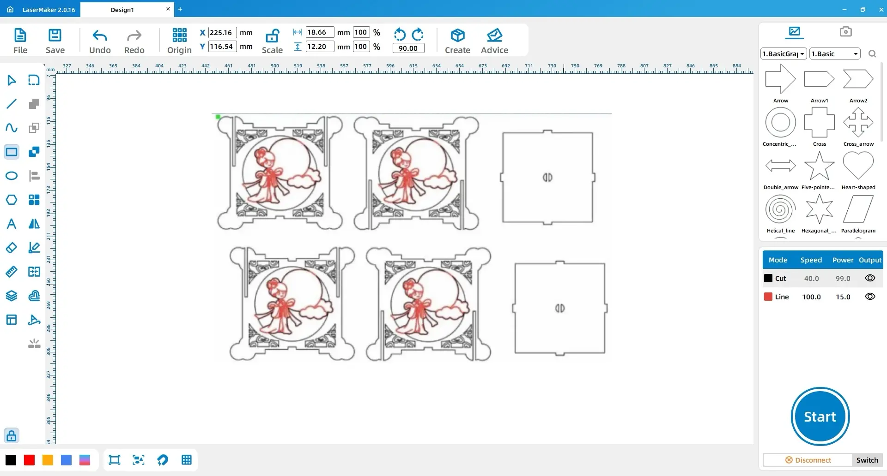The image size is (887, 476).
Task: Search the shape library
Action: pos(872,54)
